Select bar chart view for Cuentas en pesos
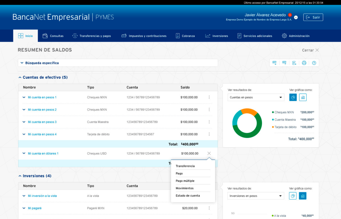 pyautogui.click(x=303, y=97)
